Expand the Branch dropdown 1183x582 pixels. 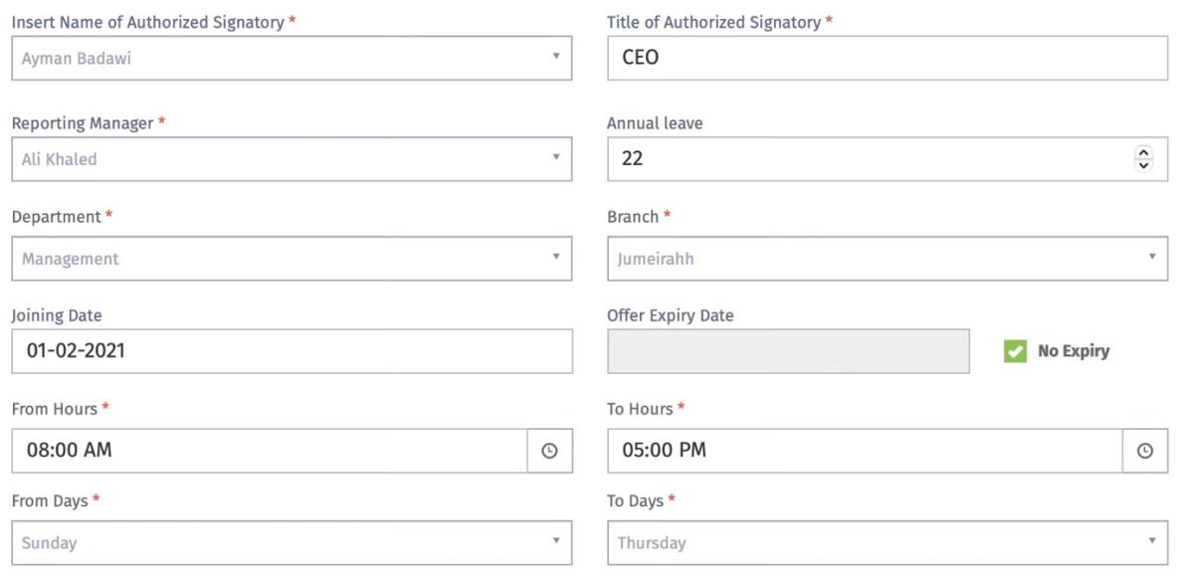887,259
